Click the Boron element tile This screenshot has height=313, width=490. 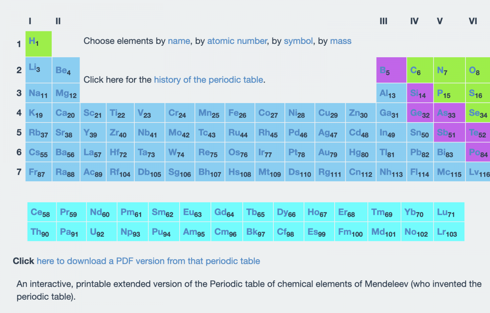pyautogui.click(x=391, y=70)
